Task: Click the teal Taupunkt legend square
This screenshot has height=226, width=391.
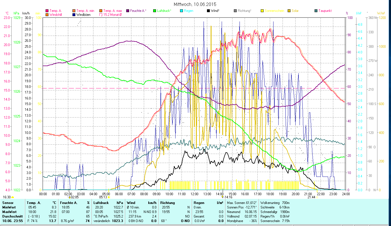Action: [x=316, y=11]
